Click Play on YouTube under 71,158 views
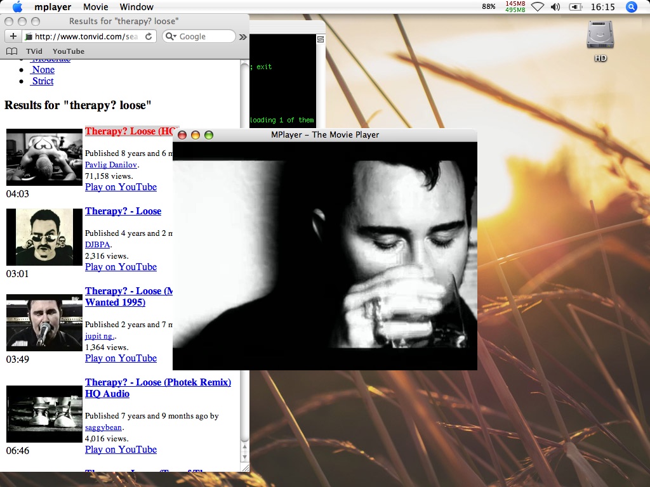Image resolution: width=650 pixels, height=487 pixels. [121, 187]
